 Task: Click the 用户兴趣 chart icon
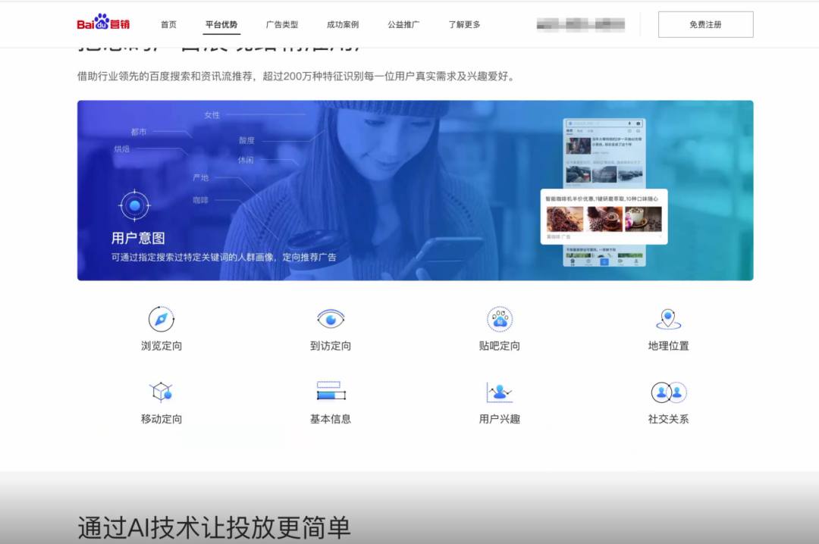coord(500,392)
